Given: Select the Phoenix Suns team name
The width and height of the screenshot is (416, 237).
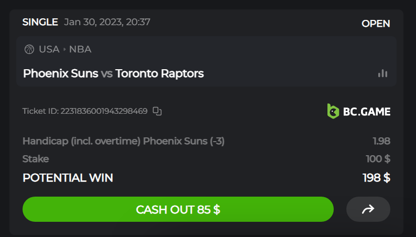Looking at the screenshot, I should [x=61, y=73].
